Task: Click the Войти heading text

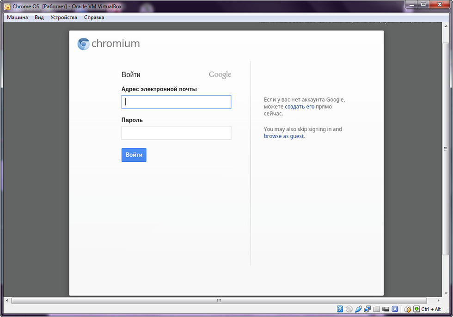Action: pos(131,75)
